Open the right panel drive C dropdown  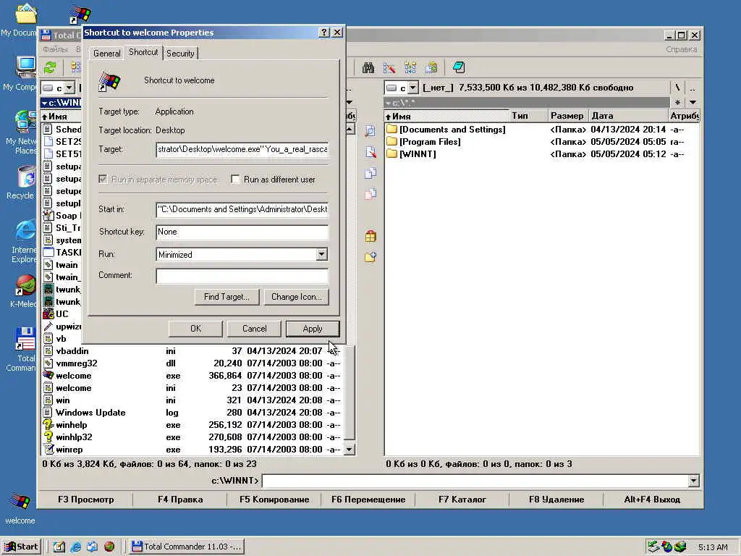coord(412,88)
